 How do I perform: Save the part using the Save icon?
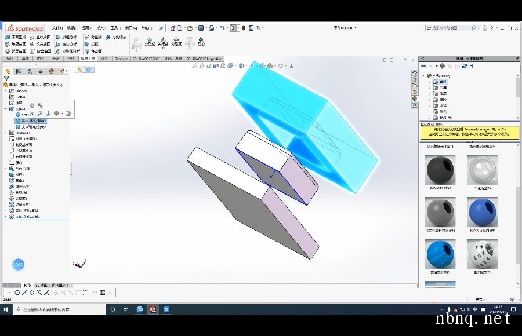pyautogui.click(x=201, y=28)
